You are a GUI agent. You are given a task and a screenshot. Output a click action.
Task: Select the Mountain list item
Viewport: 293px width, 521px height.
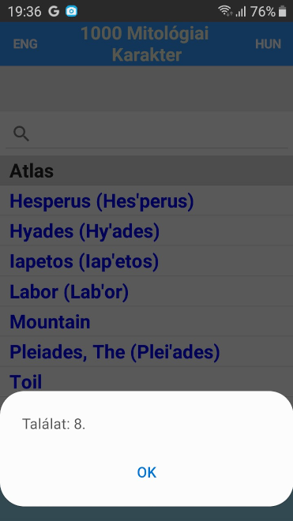(146, 321)
